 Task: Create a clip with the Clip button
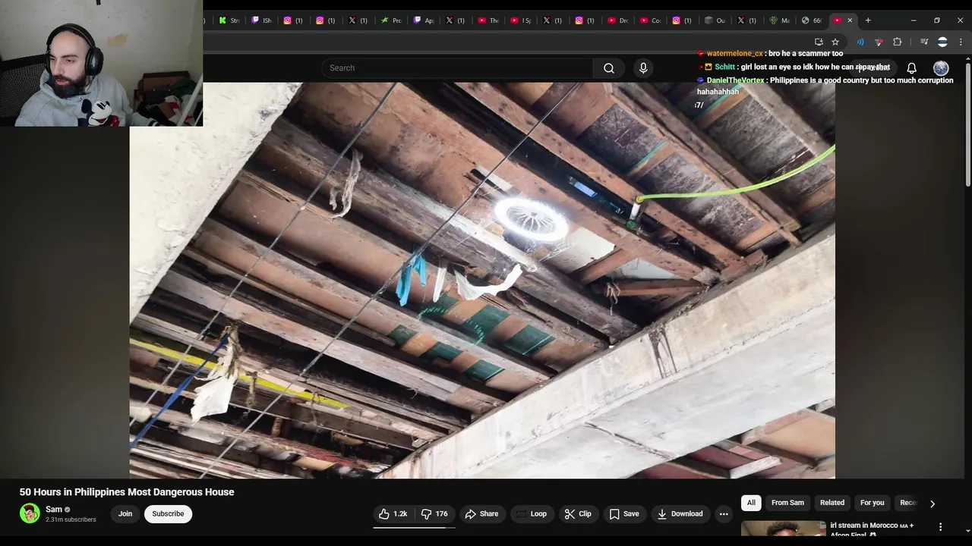578,514
